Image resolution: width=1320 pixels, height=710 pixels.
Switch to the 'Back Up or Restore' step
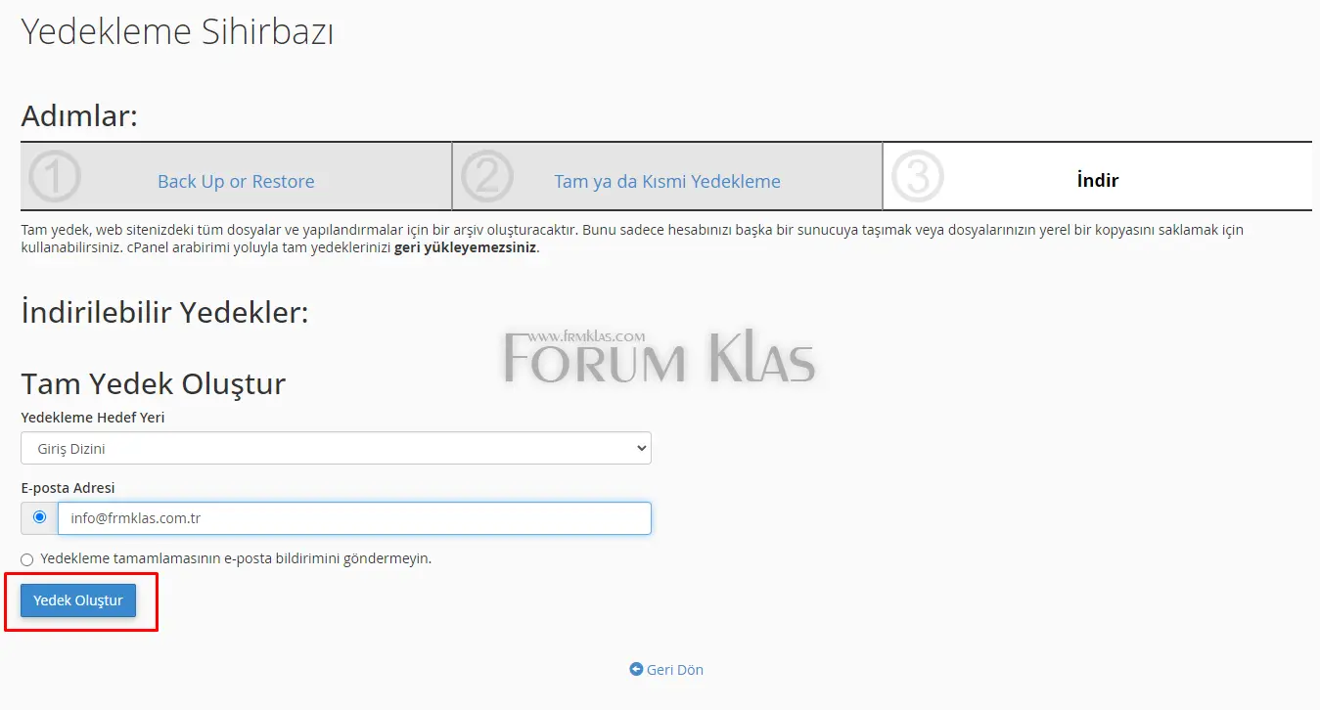(x=235, y=181)
